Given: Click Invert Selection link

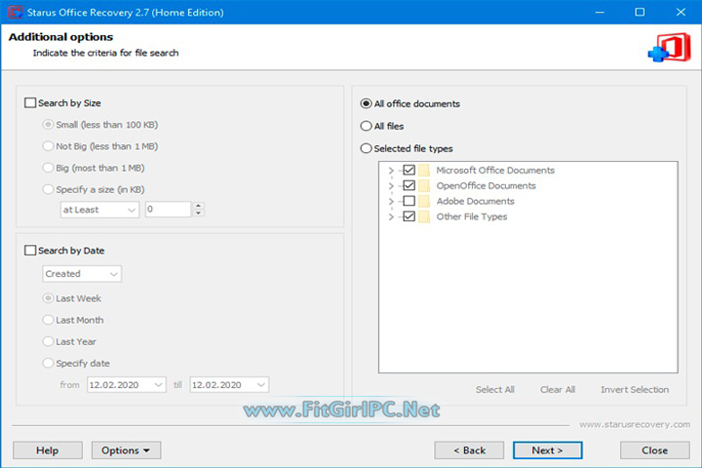Looking at the screenshot, I should click(x=635, y=390).
